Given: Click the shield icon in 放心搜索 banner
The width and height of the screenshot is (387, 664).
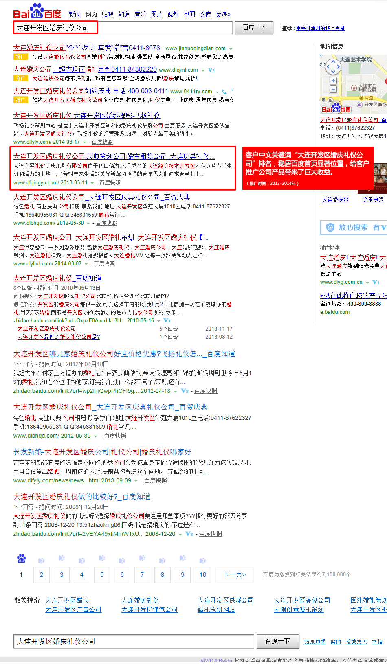Looking at the screenshot, I should (x=330, y=228).
